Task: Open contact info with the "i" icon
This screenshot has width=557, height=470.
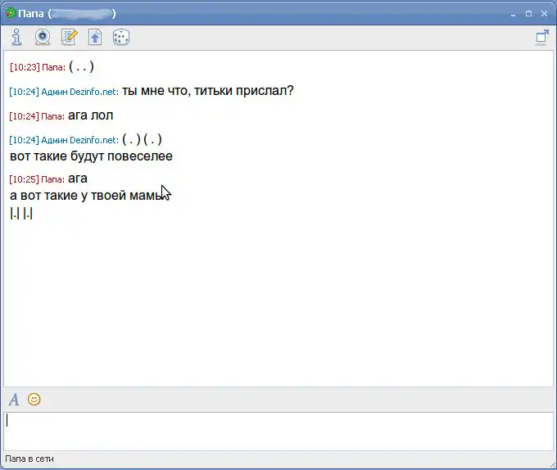Action: click(16, 37)
